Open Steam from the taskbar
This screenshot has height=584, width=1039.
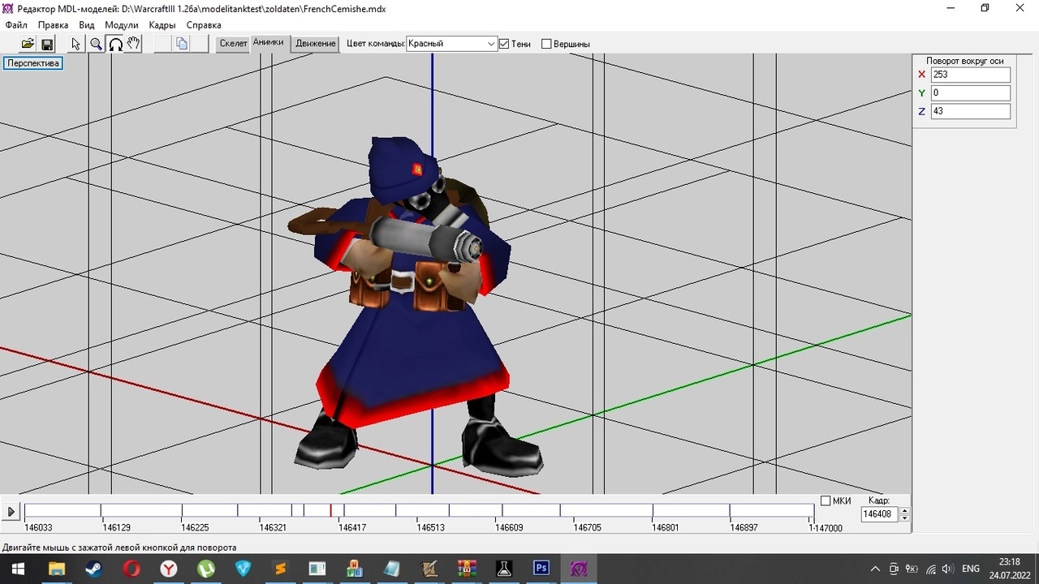[x=93, y=569]
